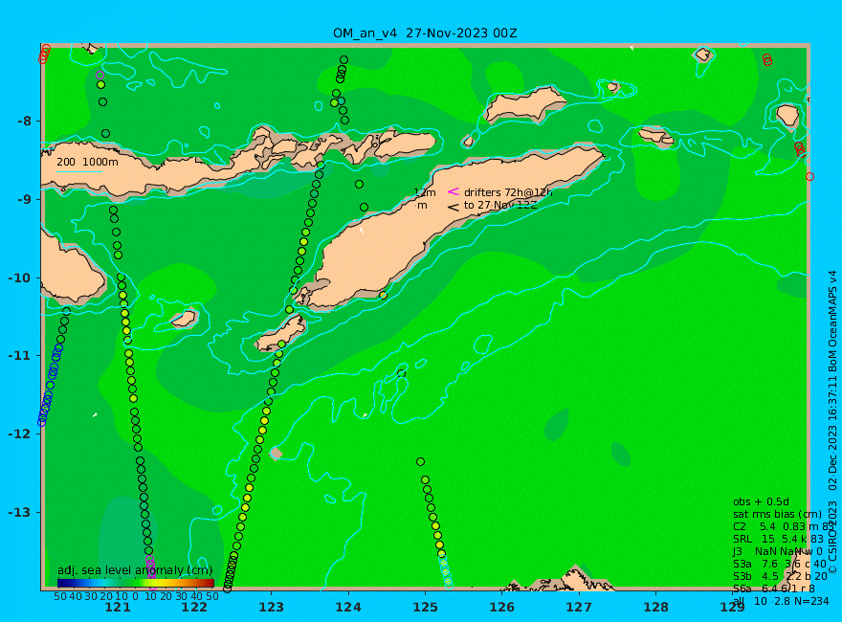The width and height of the screenshot is (842, 622).
Task: Click the 'C2 5.4 0.83 m 83' stats row
Action: coord(782,526)
